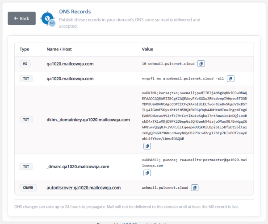Go back with the Back button
This screenshot has width=268, height=224.
(x=22, y=18)
